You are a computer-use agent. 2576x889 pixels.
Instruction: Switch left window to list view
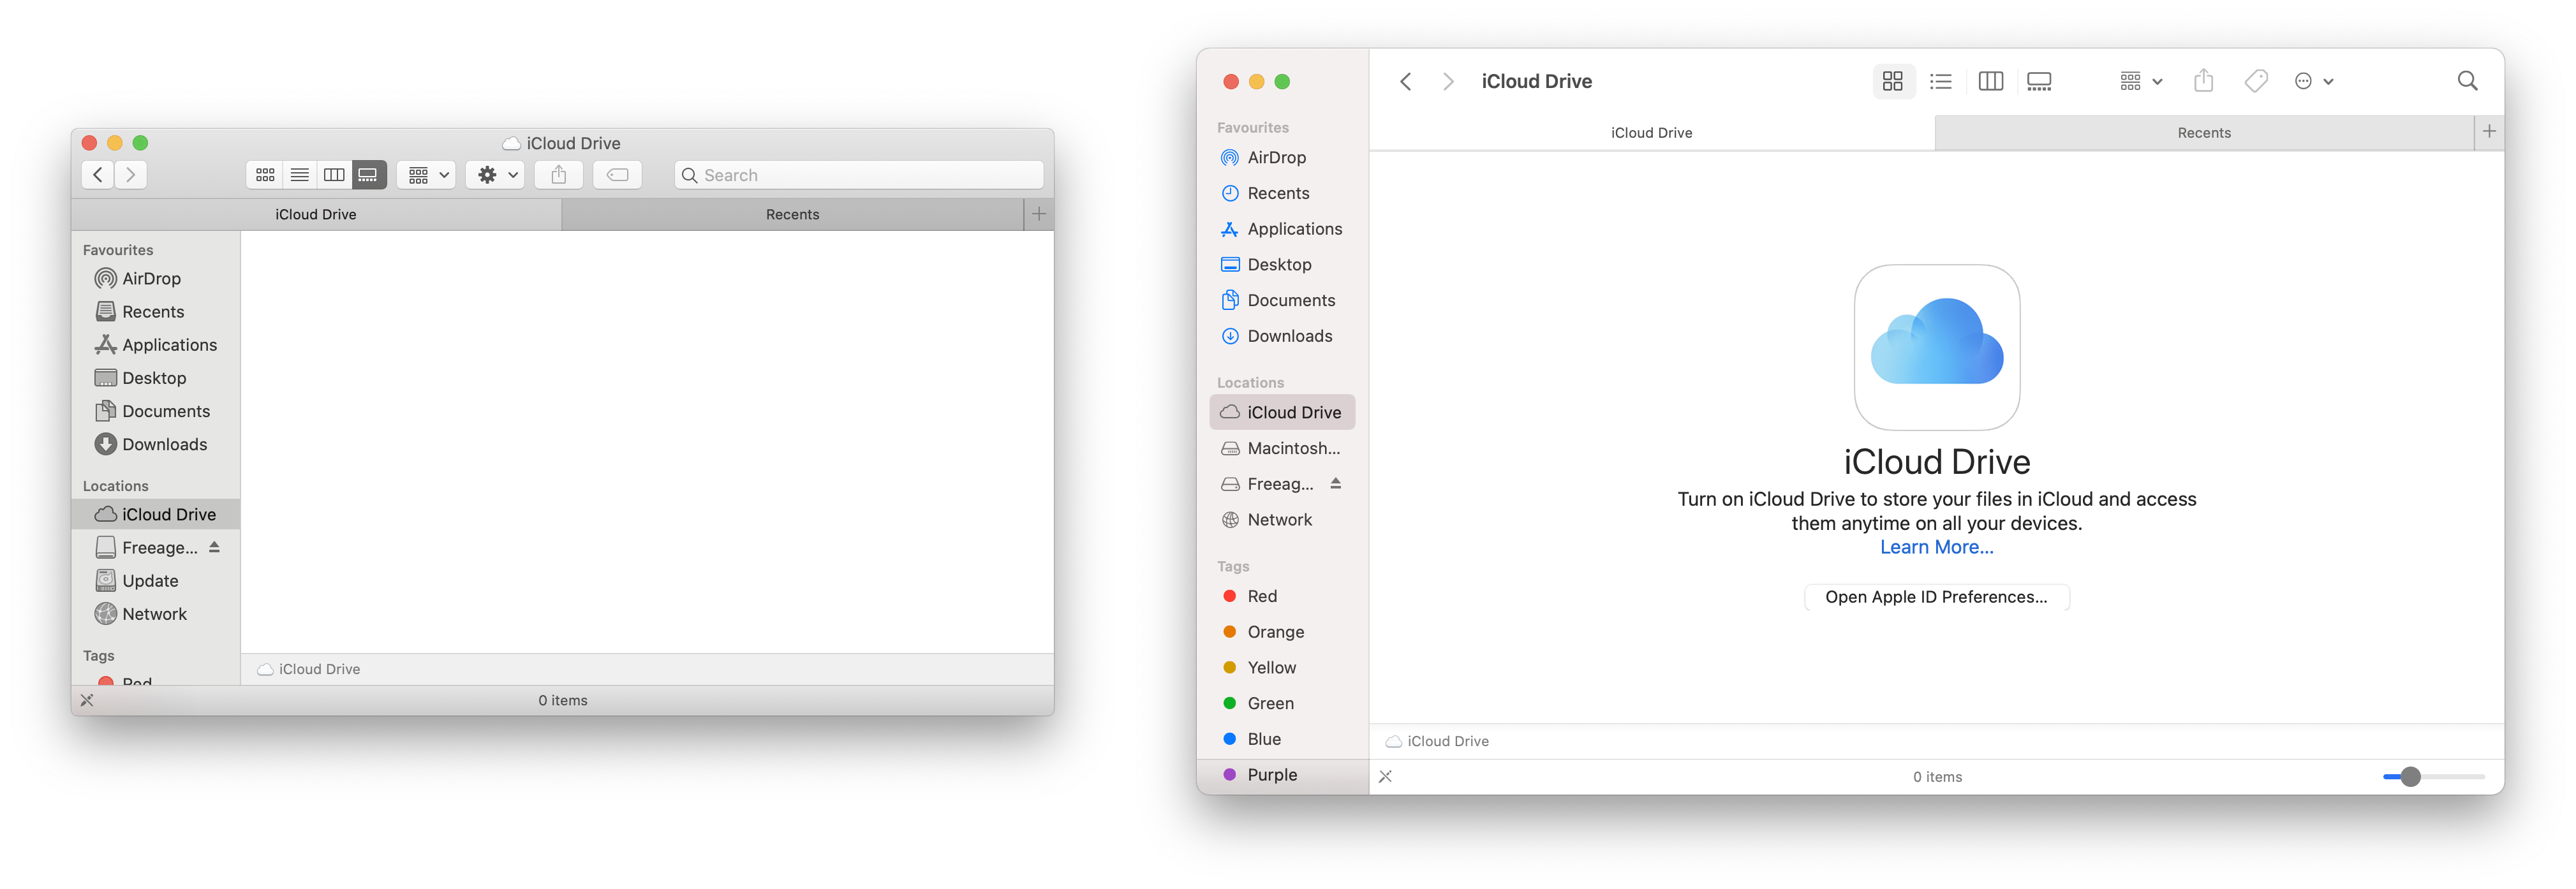pyautogui.click(x=300, y=175)
